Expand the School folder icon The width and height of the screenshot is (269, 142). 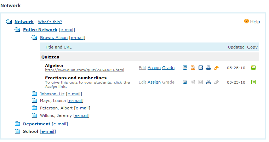coord(18,131)
